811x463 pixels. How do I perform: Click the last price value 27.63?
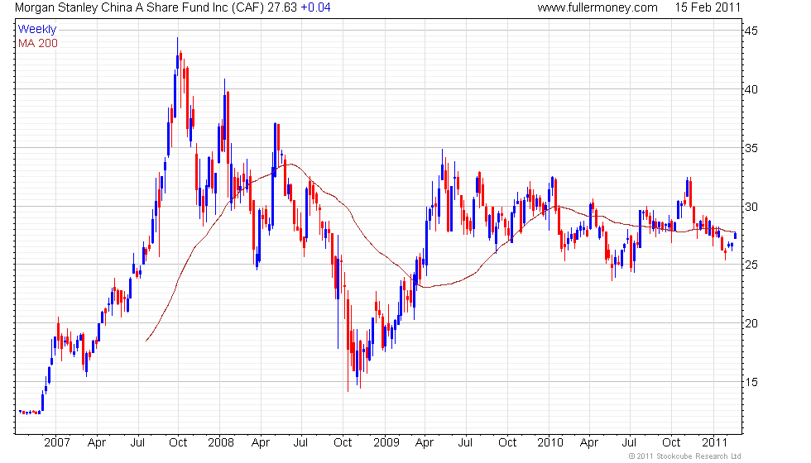click(282, 7)
